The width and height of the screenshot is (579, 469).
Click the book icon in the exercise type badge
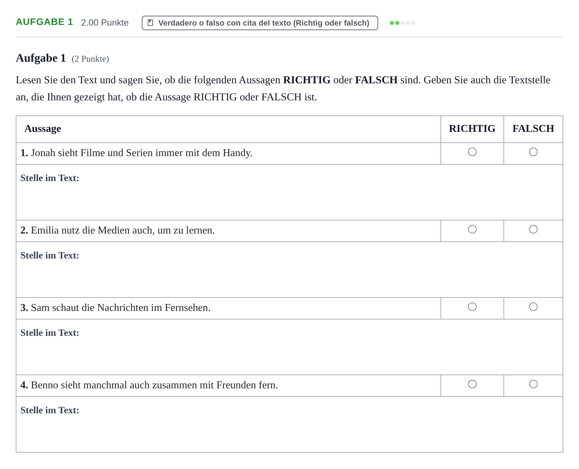[x=150, y=23]
